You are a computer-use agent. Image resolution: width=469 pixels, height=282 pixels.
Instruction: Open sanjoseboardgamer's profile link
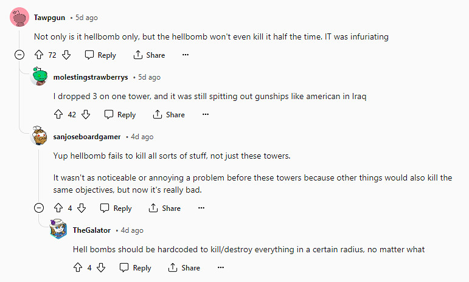pos(87,137)
